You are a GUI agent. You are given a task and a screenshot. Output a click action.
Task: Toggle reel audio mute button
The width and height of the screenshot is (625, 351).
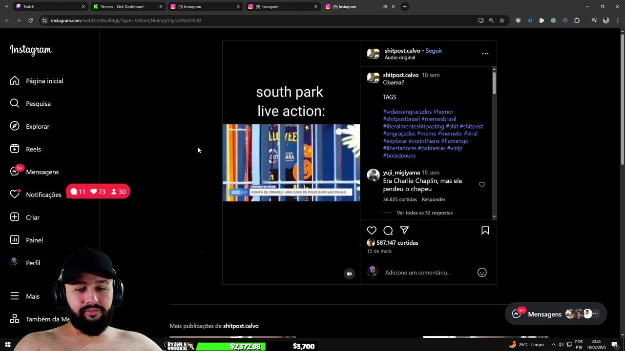349,273
